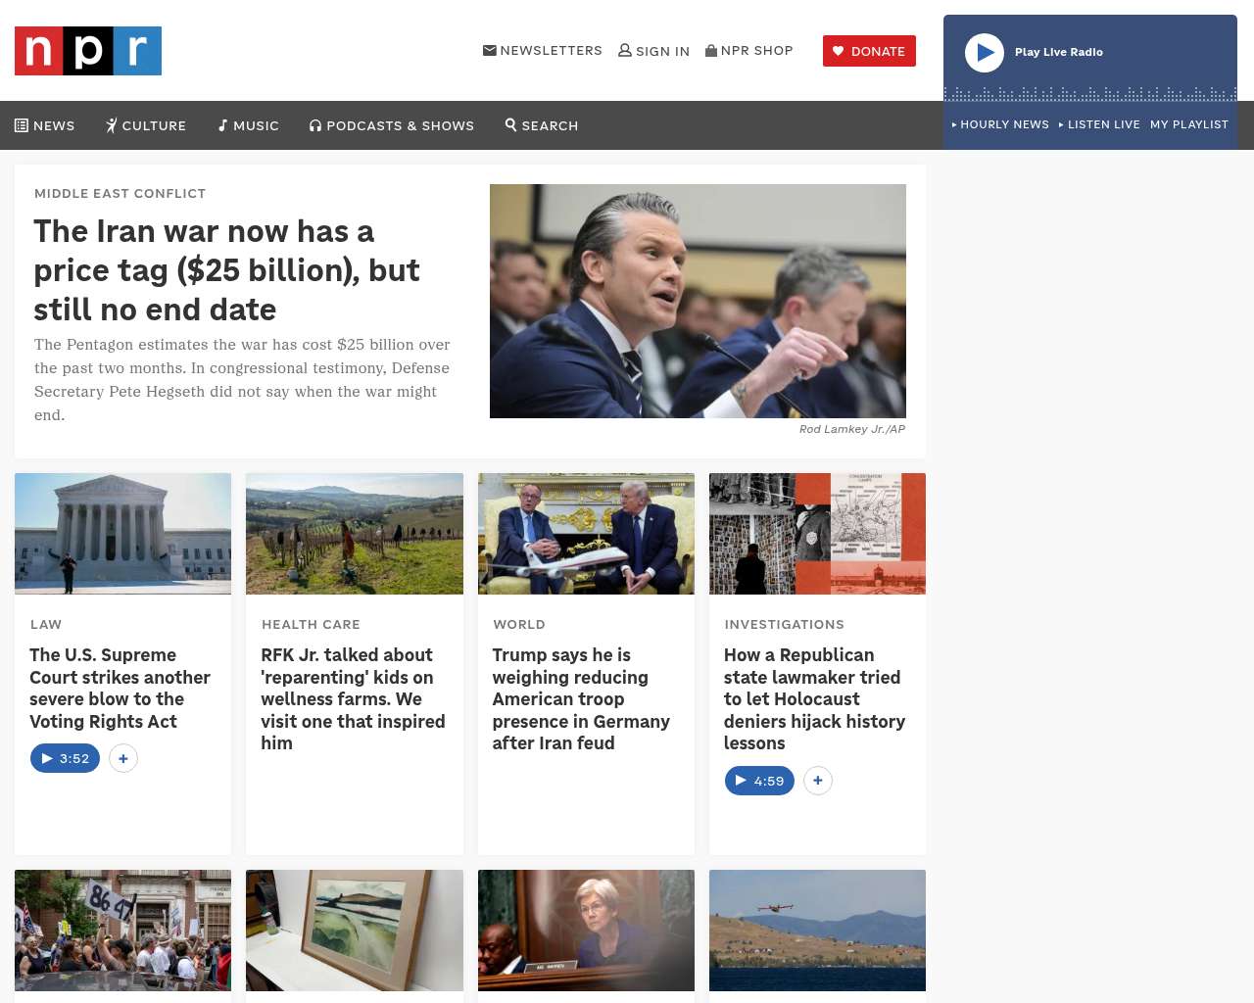1254x1003 pixels.
Task: Expand the Culture menu
Action: (146, 125)
